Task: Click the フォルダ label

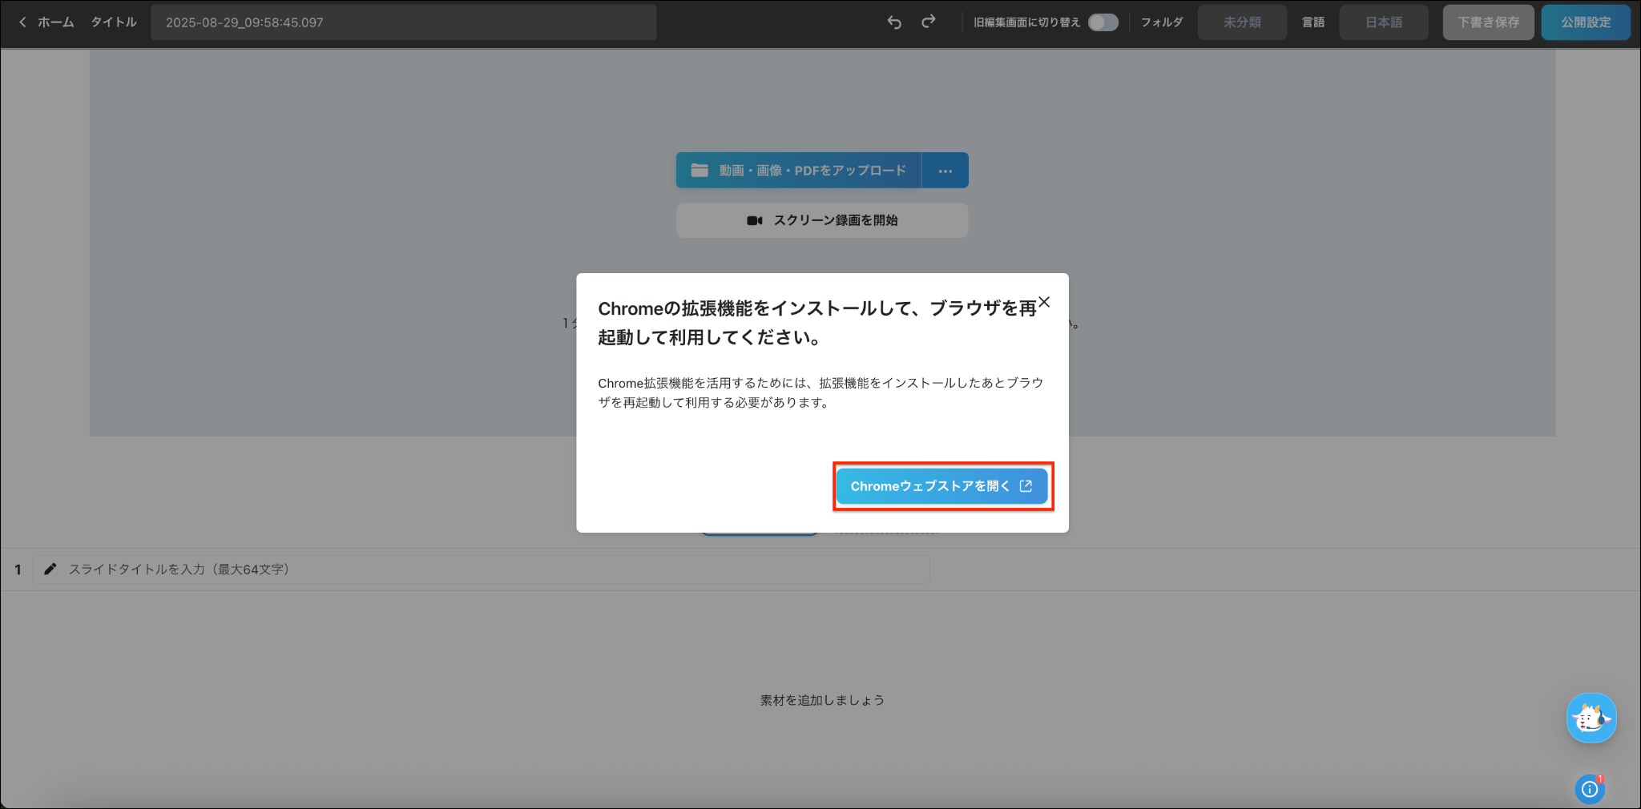Action: (1162, 22)
